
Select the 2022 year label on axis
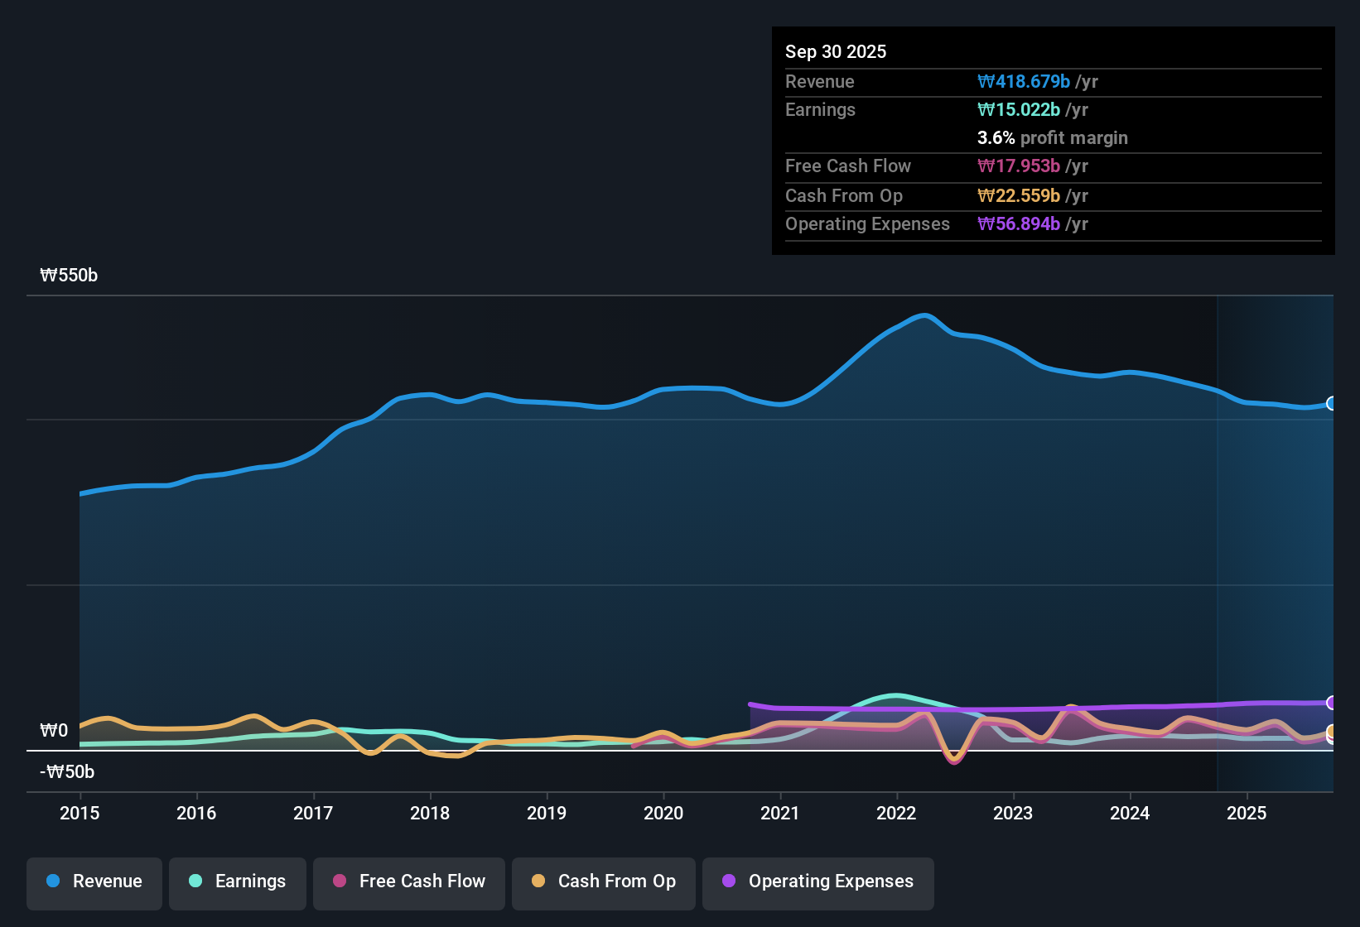(x=897, y=814)
